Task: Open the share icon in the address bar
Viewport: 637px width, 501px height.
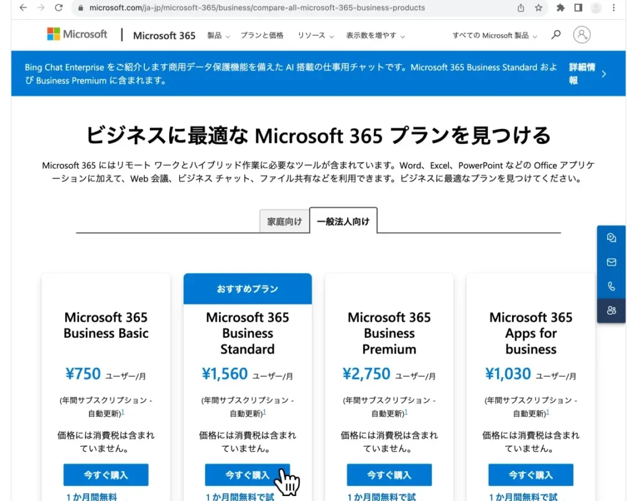Action: [520, 9]
